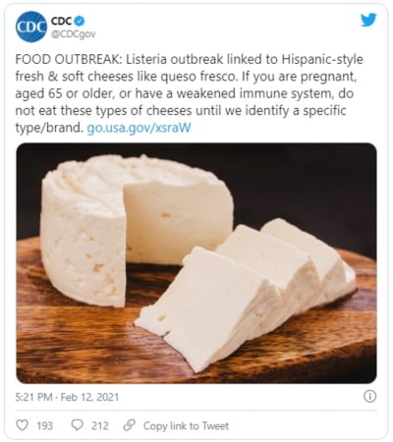Screen dimensions: 393x442
Task: Open the Twitter bird logo
Action: point(368,21)
